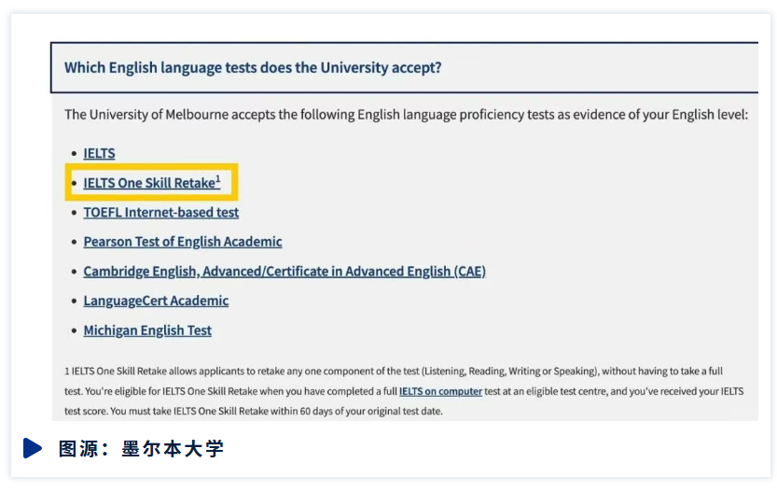This screenshot has height=491, width=777.
Task: Open the Cambridge English Advanced (CAE) link
Action: pyautogui.click(x=284, y=272)
